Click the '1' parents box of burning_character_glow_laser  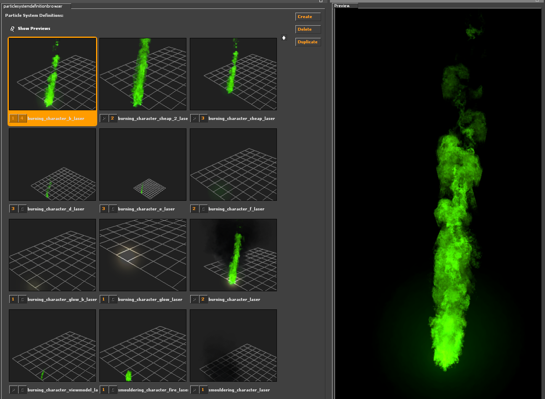tap(104, 299)
